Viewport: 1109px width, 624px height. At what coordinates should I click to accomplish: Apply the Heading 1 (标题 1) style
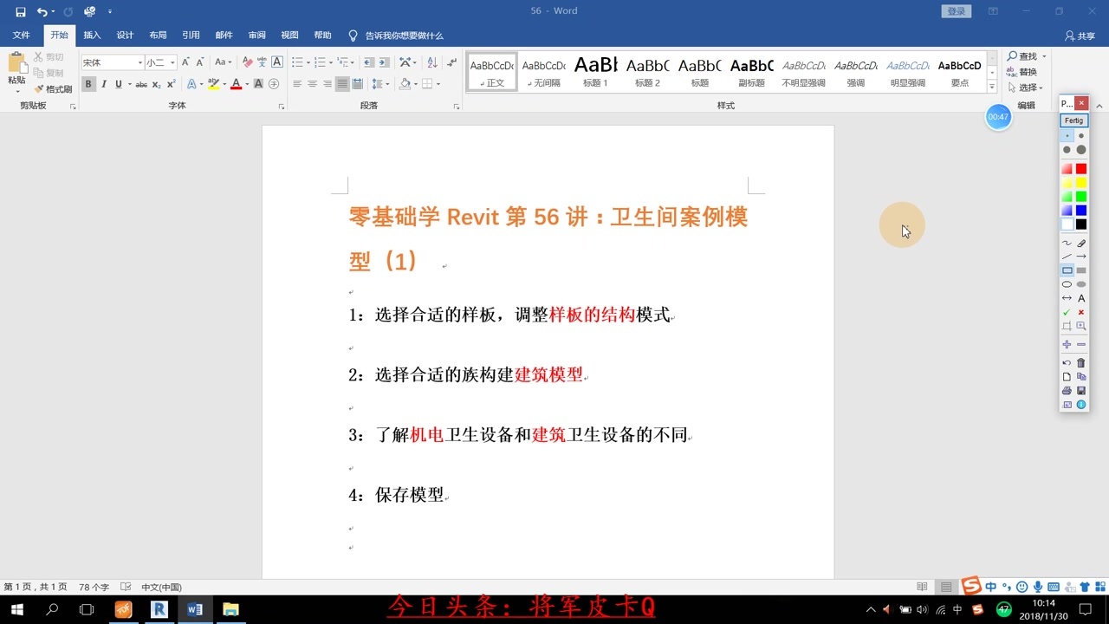pos(595,72)
